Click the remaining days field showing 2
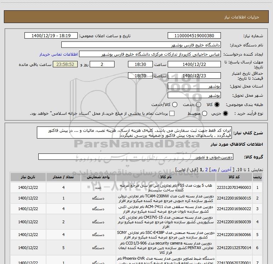 tap(102, 64)
